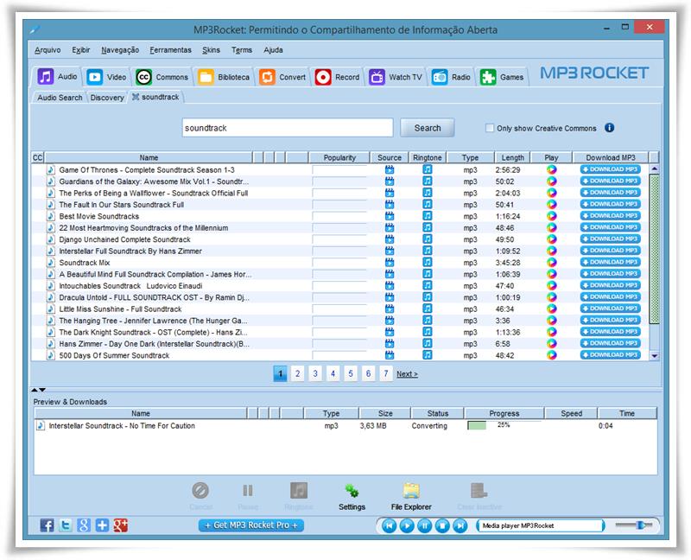Image resolution: width=691 pixels, height=560 pixels.
Task: Sort results by Length column header
Action: click(x=512, y=157)
